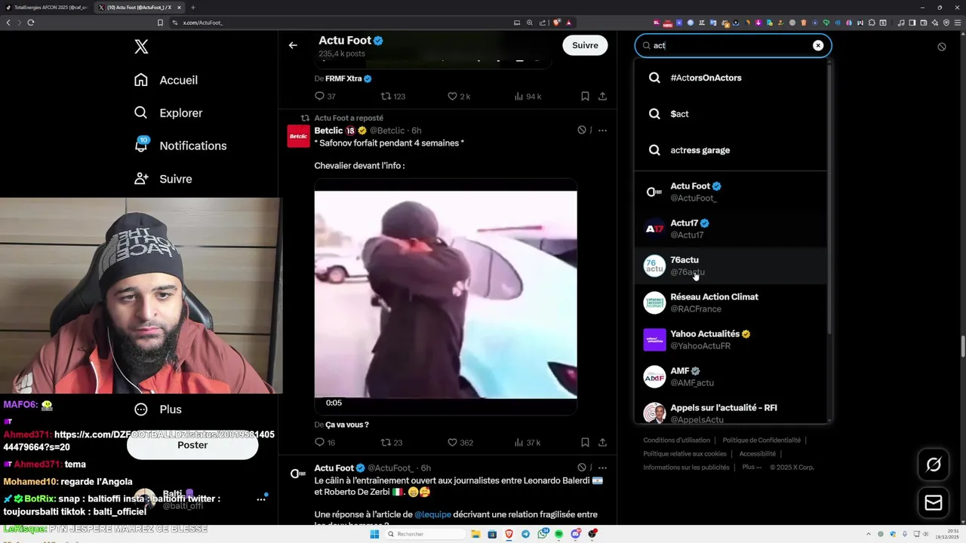
Task: Open the Grok floating button
Action: 934,465
